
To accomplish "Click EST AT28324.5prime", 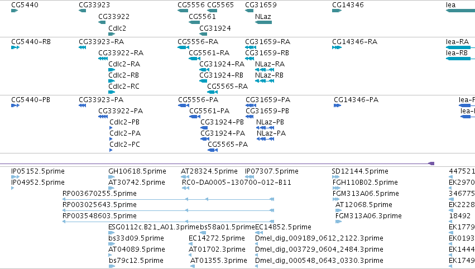I will (209, 171).
